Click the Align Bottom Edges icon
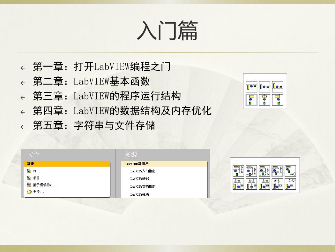The image size is (335, 252). (278, 87)
